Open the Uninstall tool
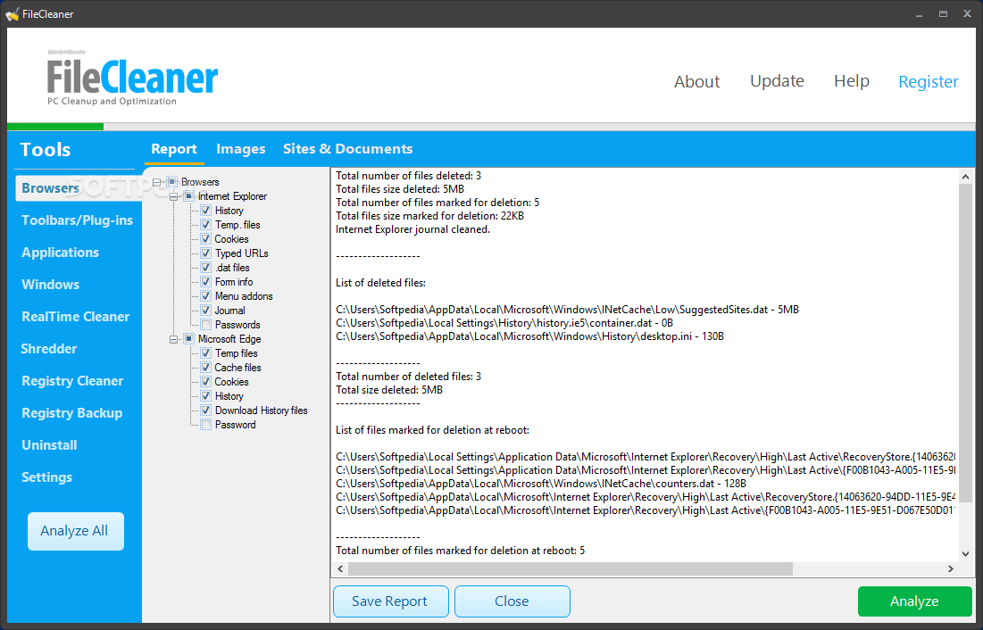Image resolution: width=983 pixels, height=630 pixels. click(x=49, y=445)
